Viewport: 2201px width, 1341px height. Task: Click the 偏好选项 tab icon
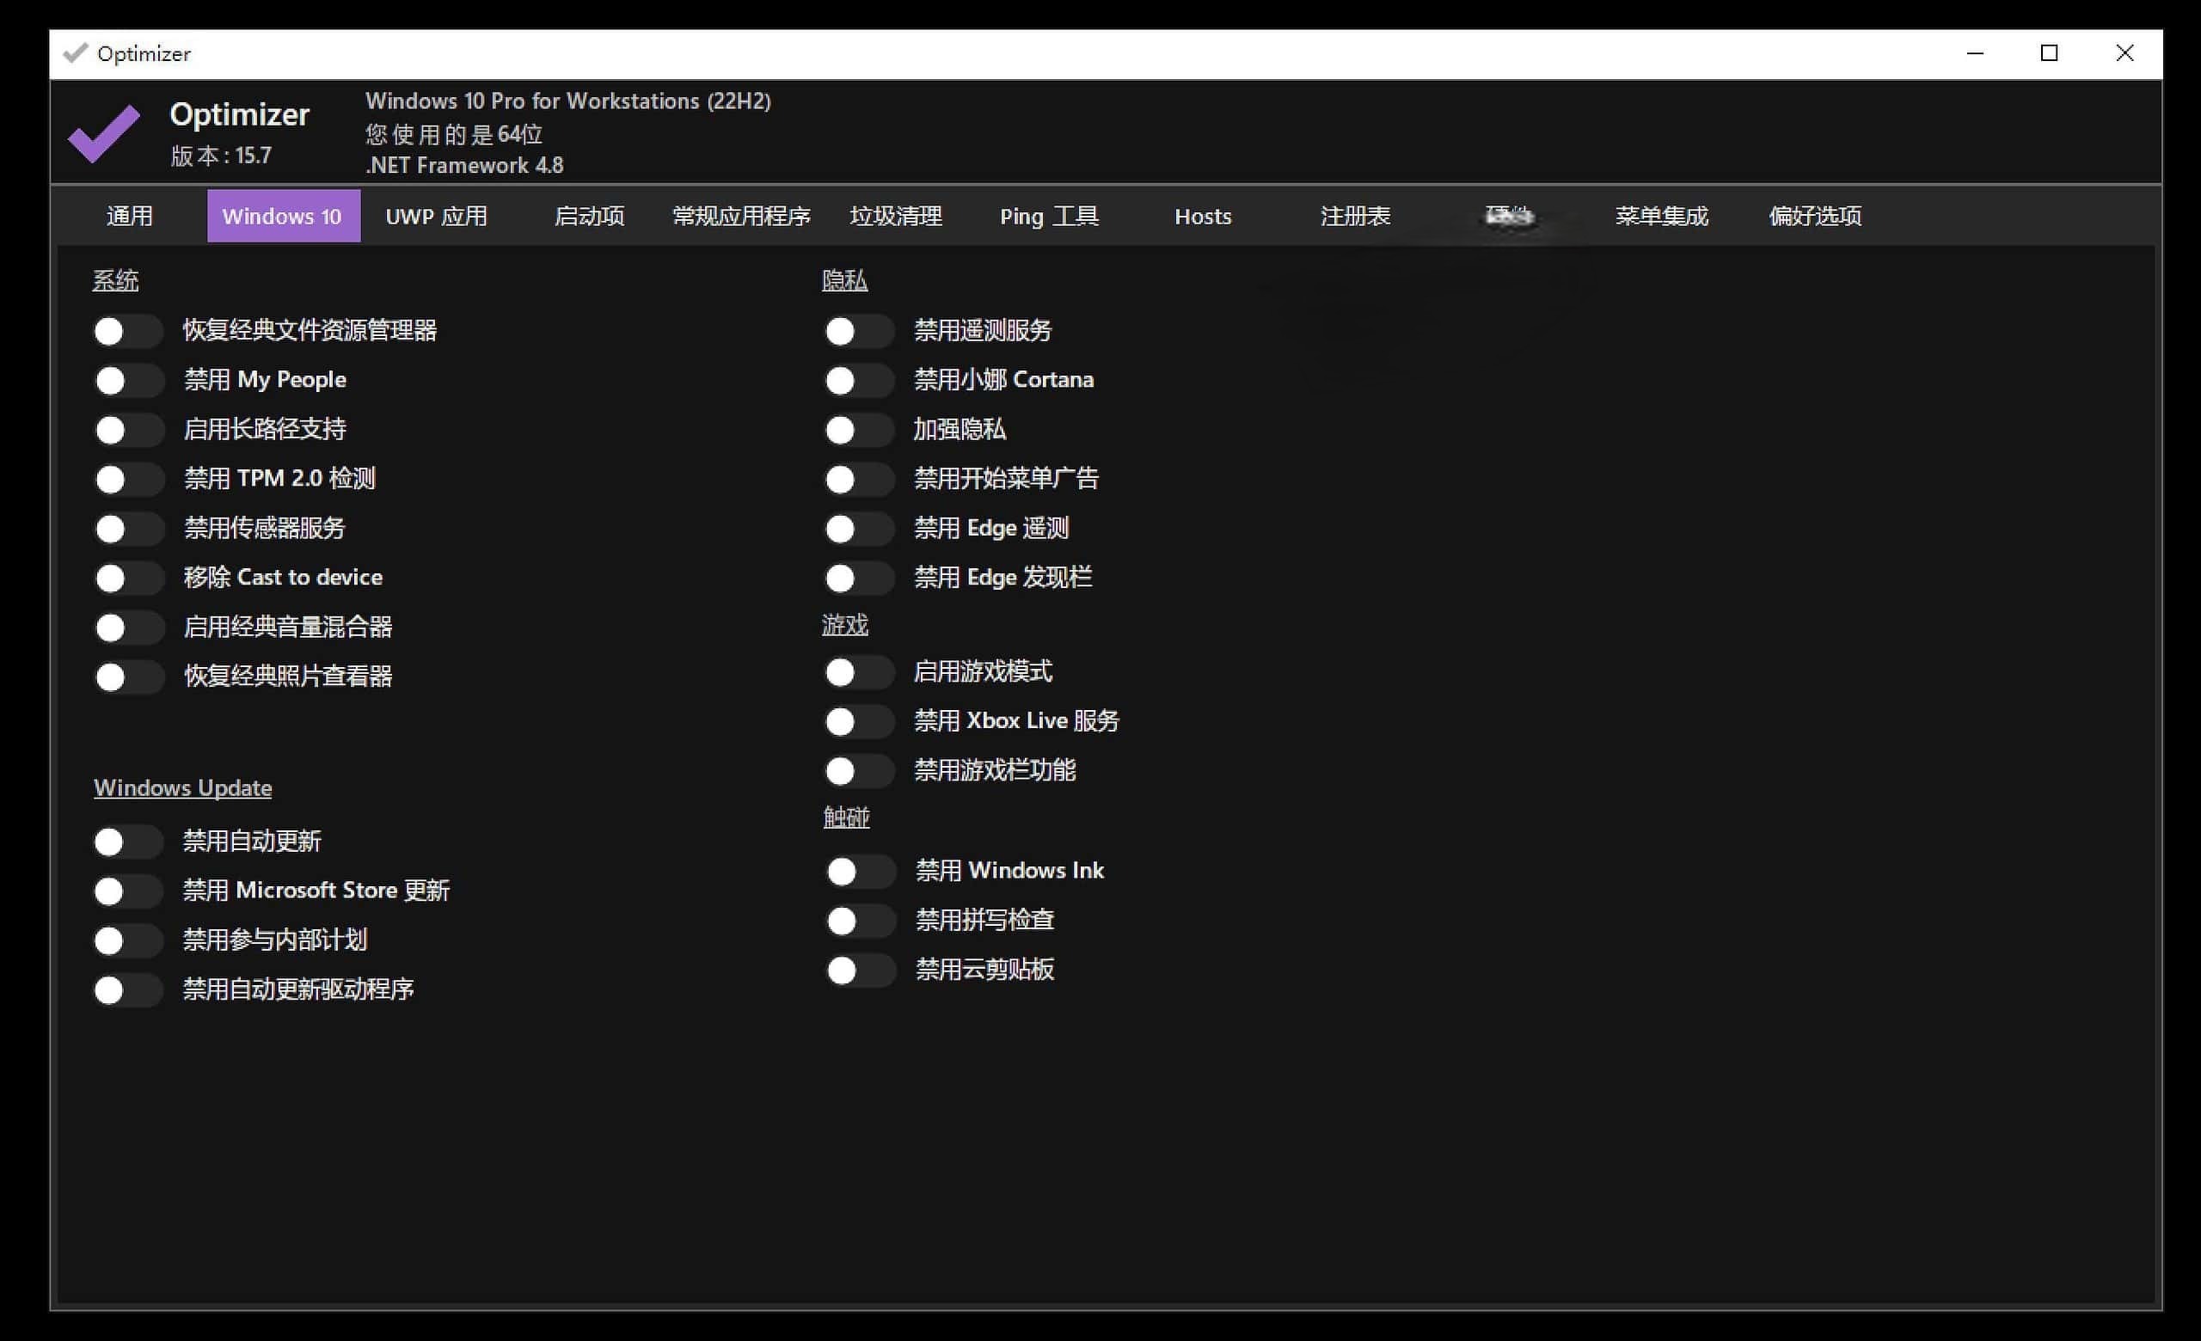[x=1812, y=217]
